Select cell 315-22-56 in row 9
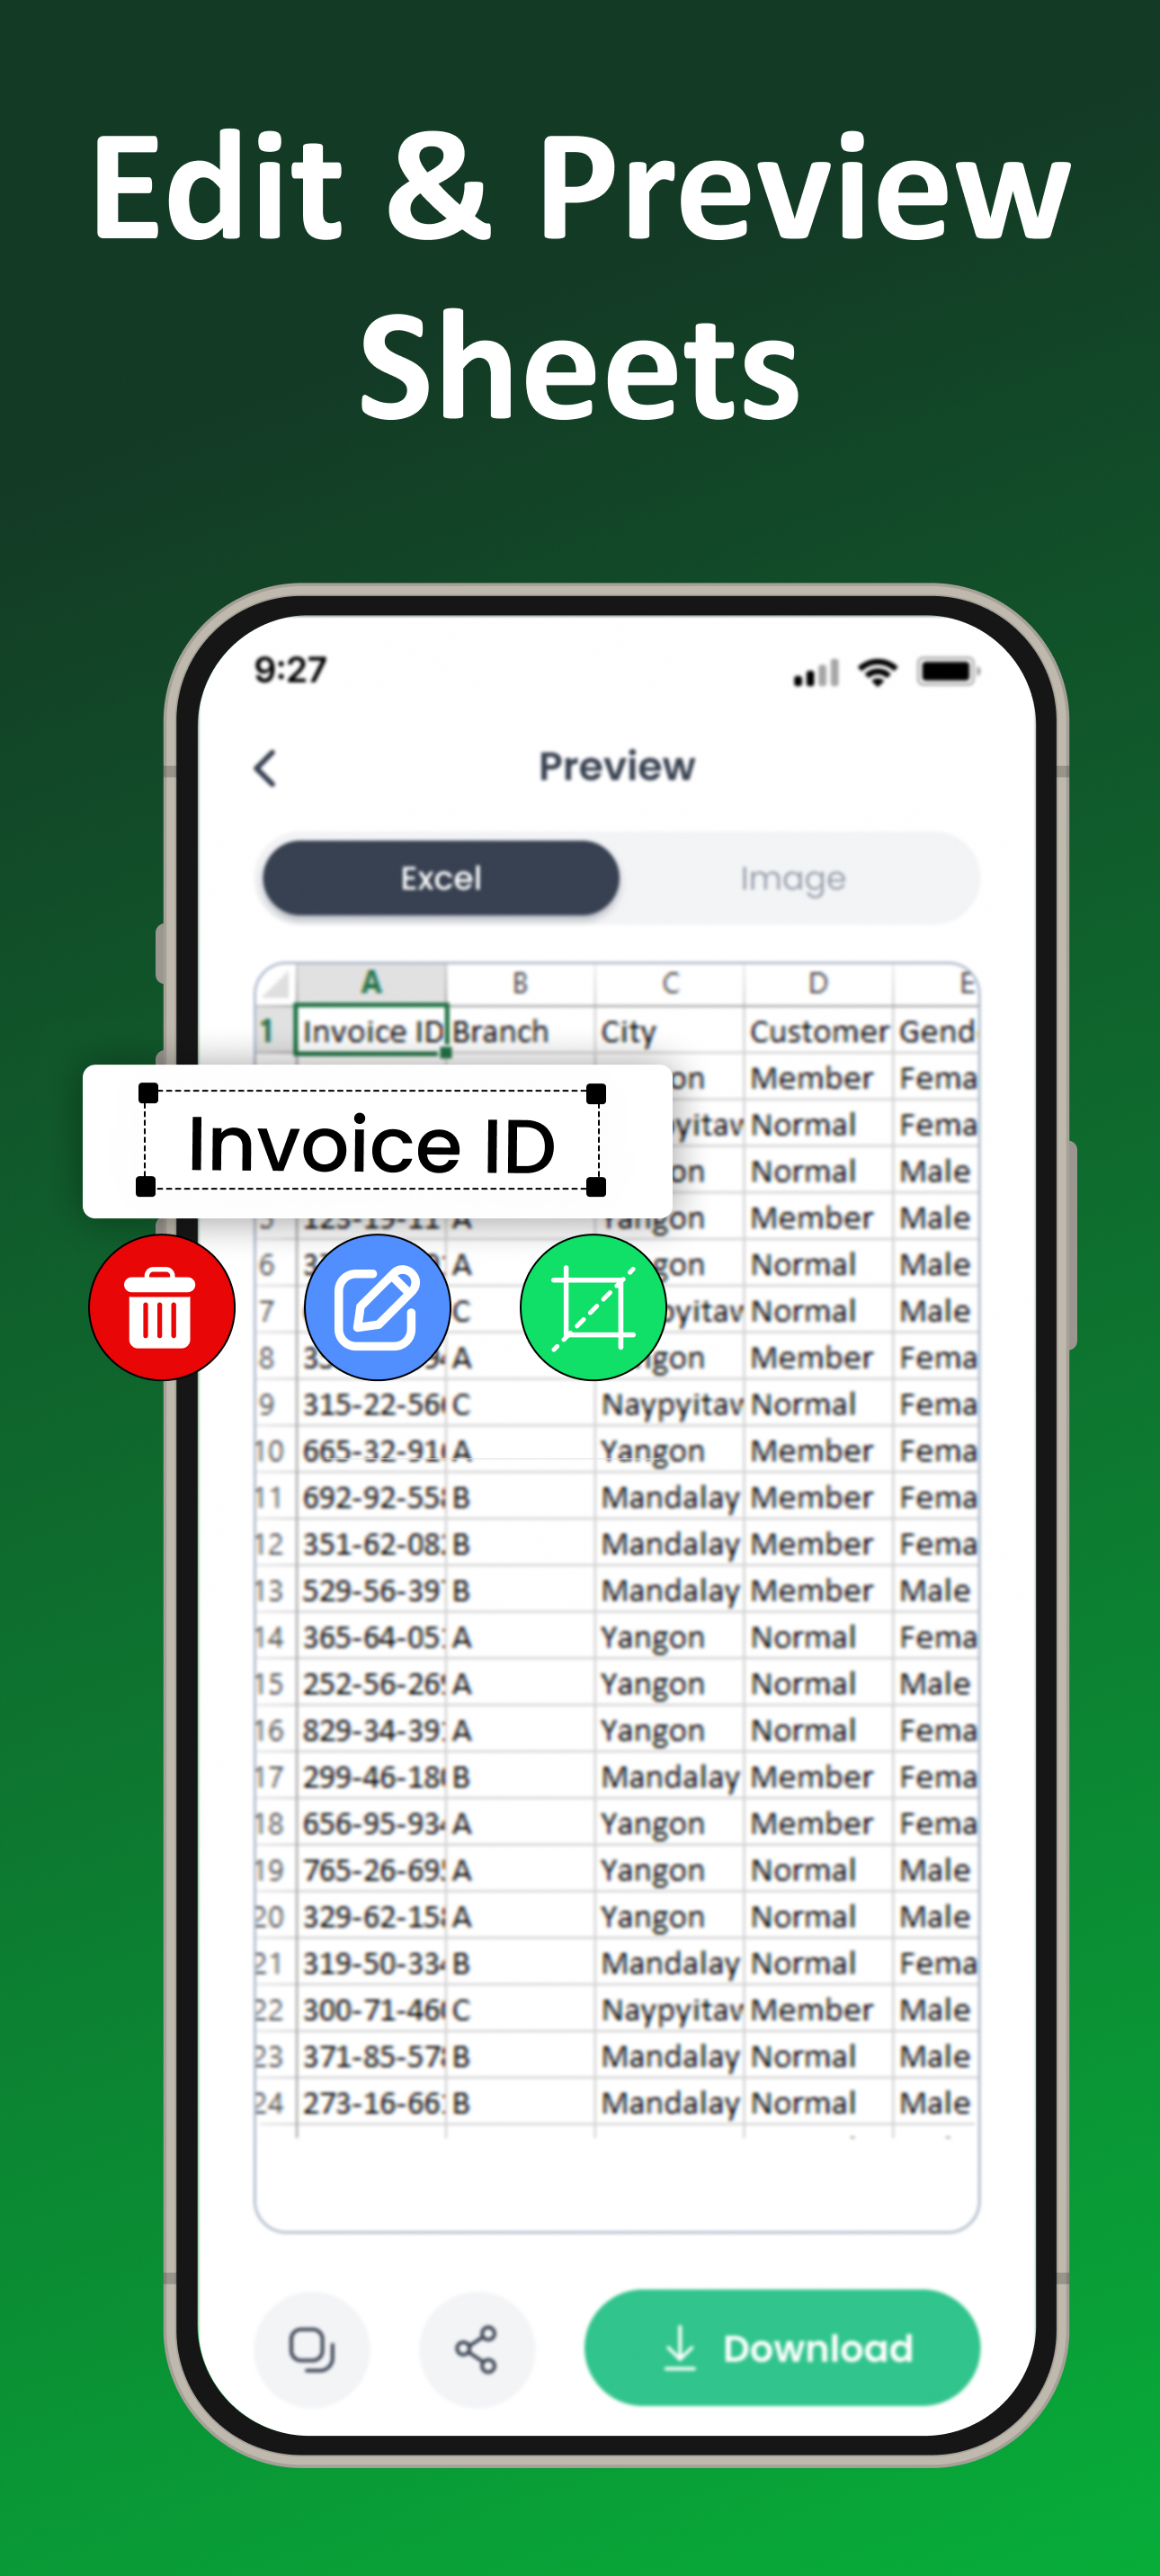Screen dimensions: 1160x2576 [x=371, y=1404]
